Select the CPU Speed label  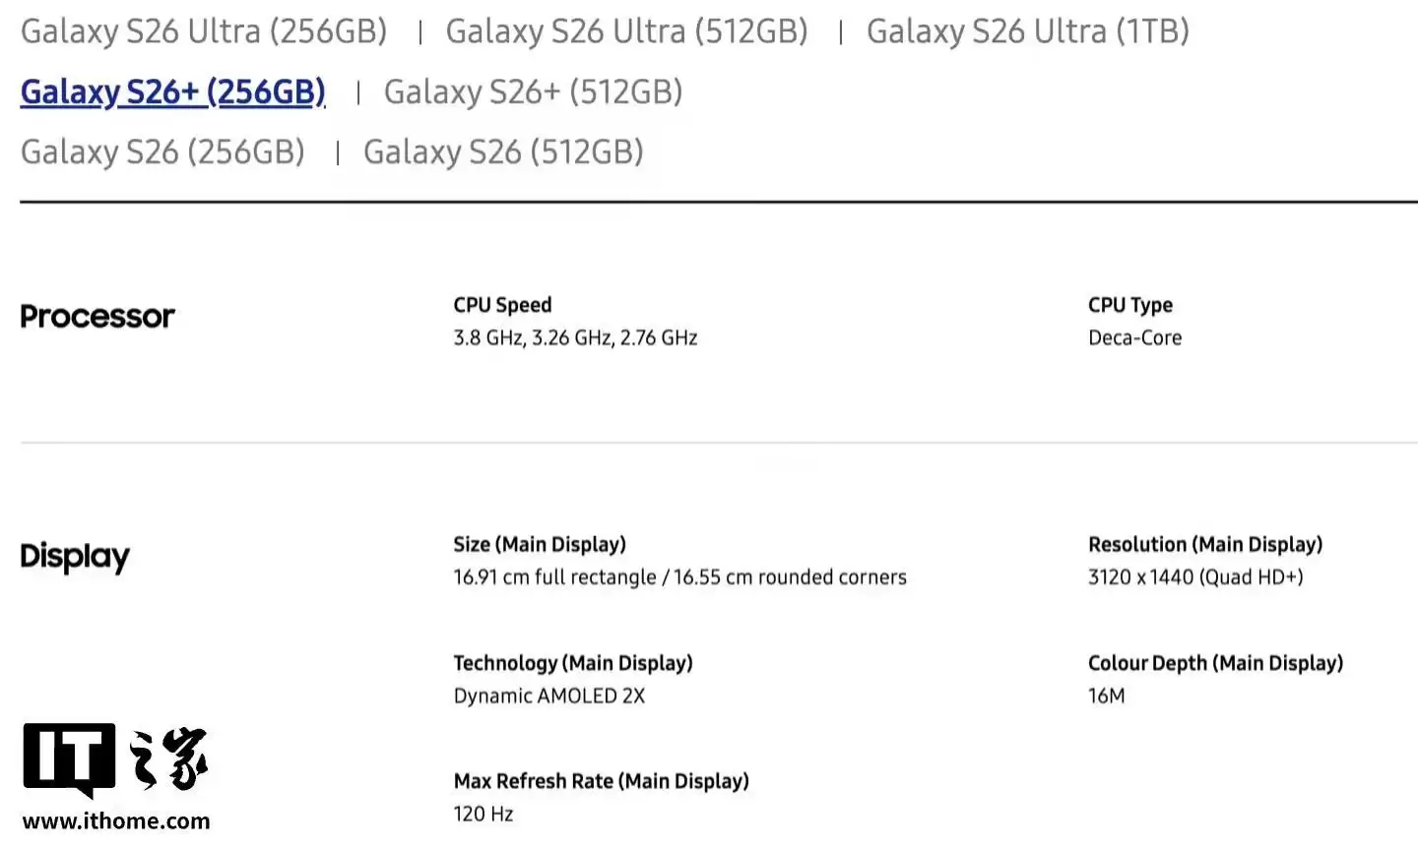coord(502,304)
